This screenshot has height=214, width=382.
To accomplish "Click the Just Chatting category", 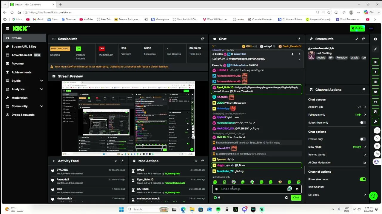I will pyautogui.click(x=324, y=53).
